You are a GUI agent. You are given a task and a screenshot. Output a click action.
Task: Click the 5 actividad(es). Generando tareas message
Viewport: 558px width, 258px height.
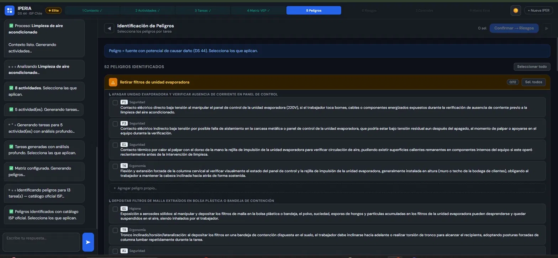[x=44, y=109]
